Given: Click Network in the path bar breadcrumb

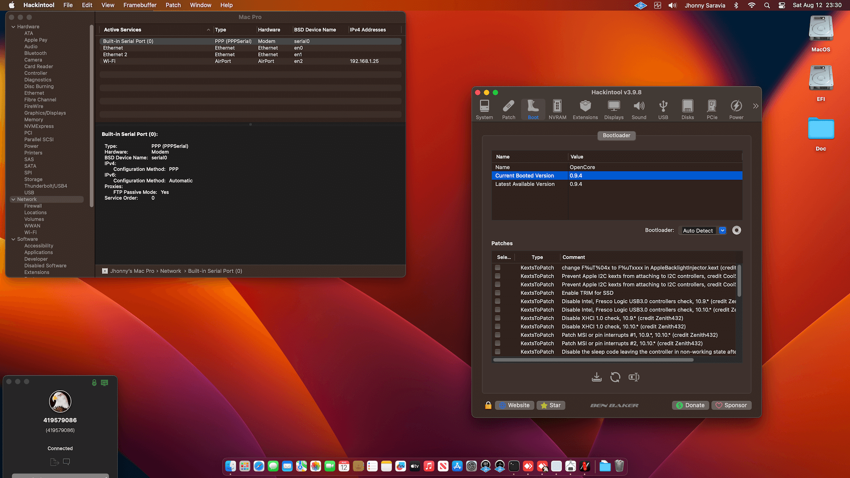Looking at the screenshot, I should [x=170, y=271].
